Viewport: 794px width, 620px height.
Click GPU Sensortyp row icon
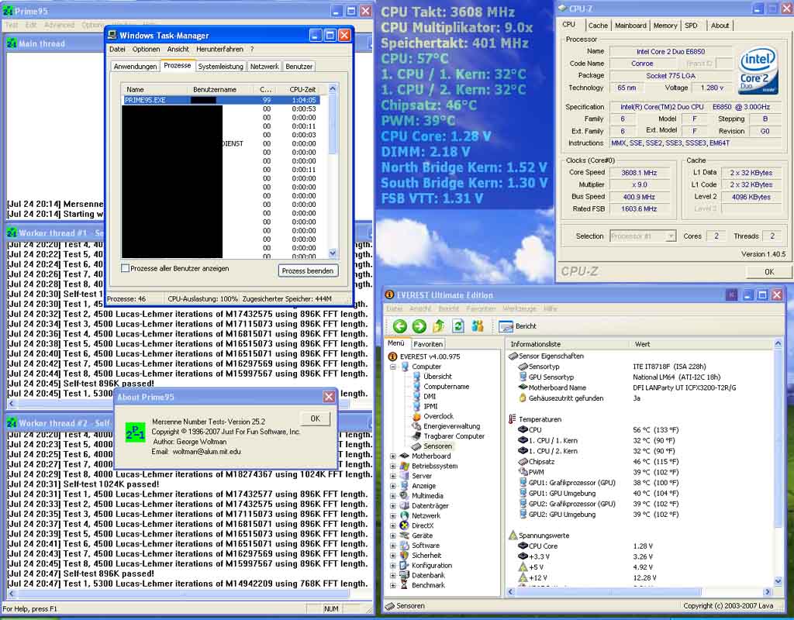point(523,377)
